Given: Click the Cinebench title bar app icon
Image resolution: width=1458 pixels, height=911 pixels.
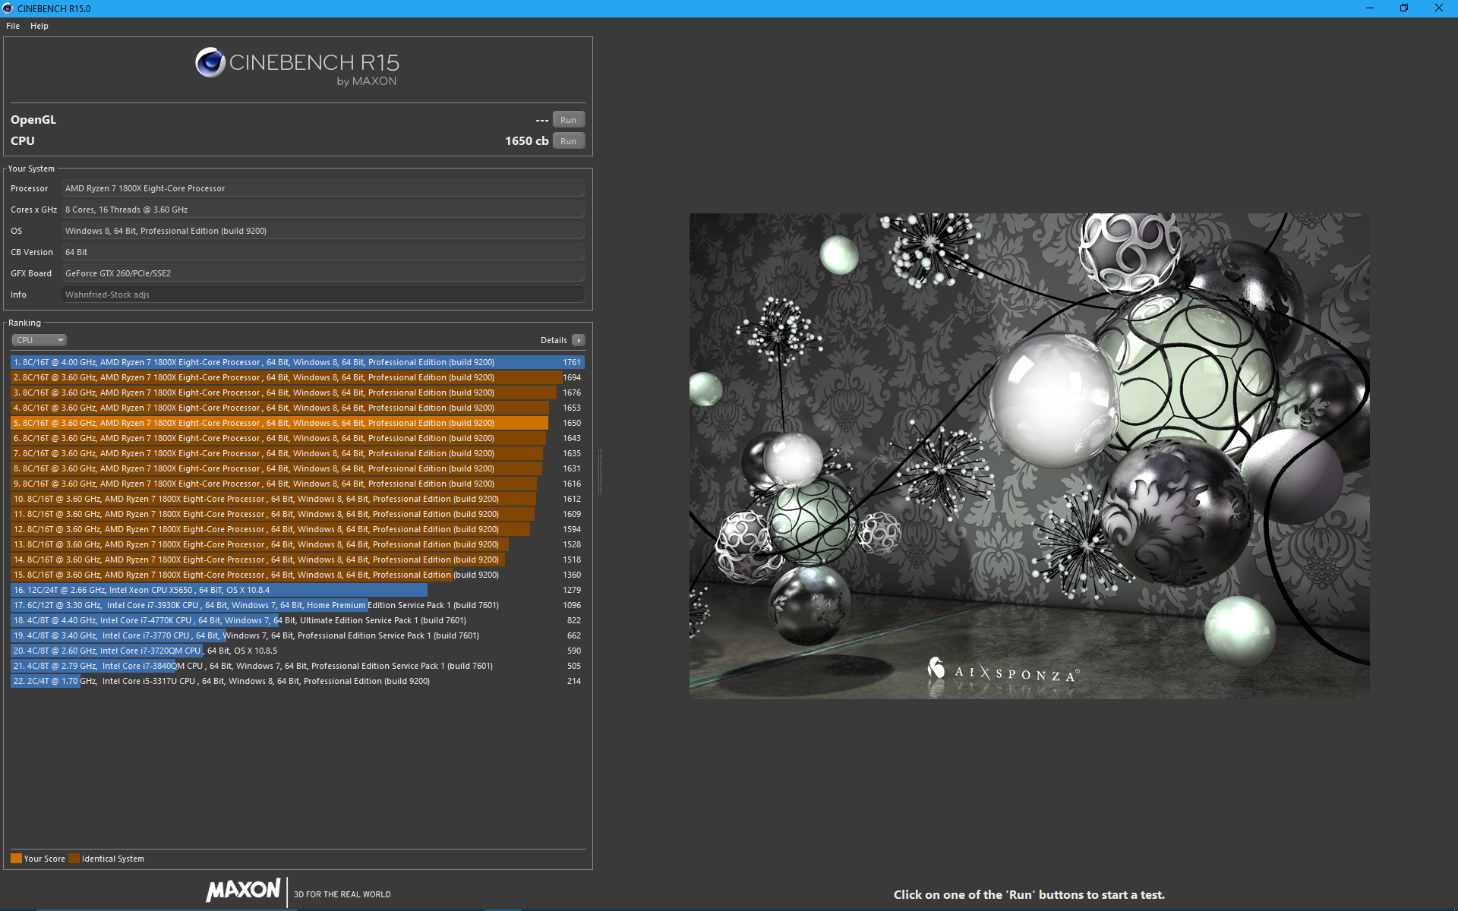Looking at the screenshot, I should pos(8,8).
